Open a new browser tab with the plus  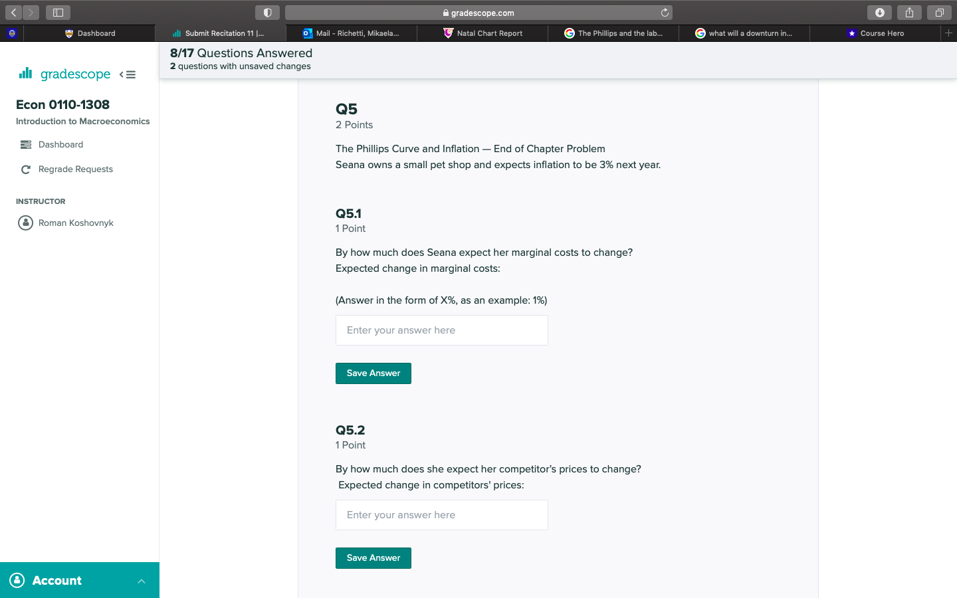pyautogui.click(x=948, y=33)
